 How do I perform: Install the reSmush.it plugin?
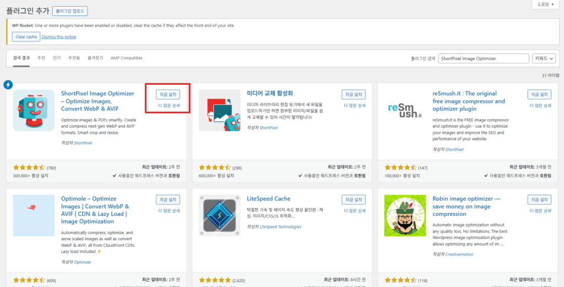[x=540, y=95]
